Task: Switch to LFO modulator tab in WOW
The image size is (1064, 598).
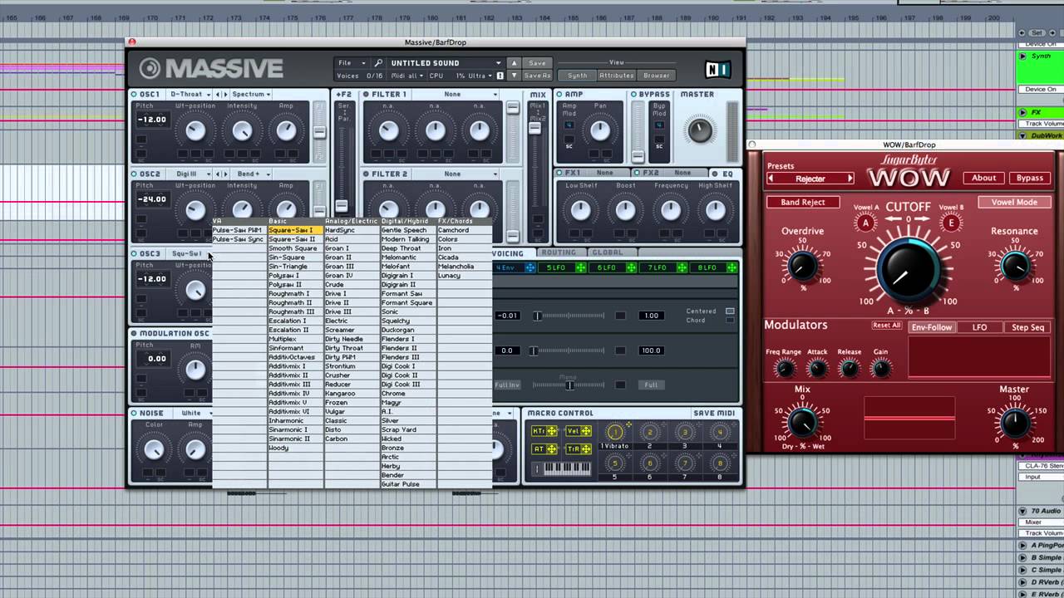Action: coord(980,327)
